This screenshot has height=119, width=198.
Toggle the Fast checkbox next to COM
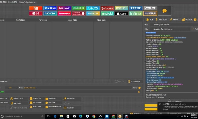tap(193, 29)
